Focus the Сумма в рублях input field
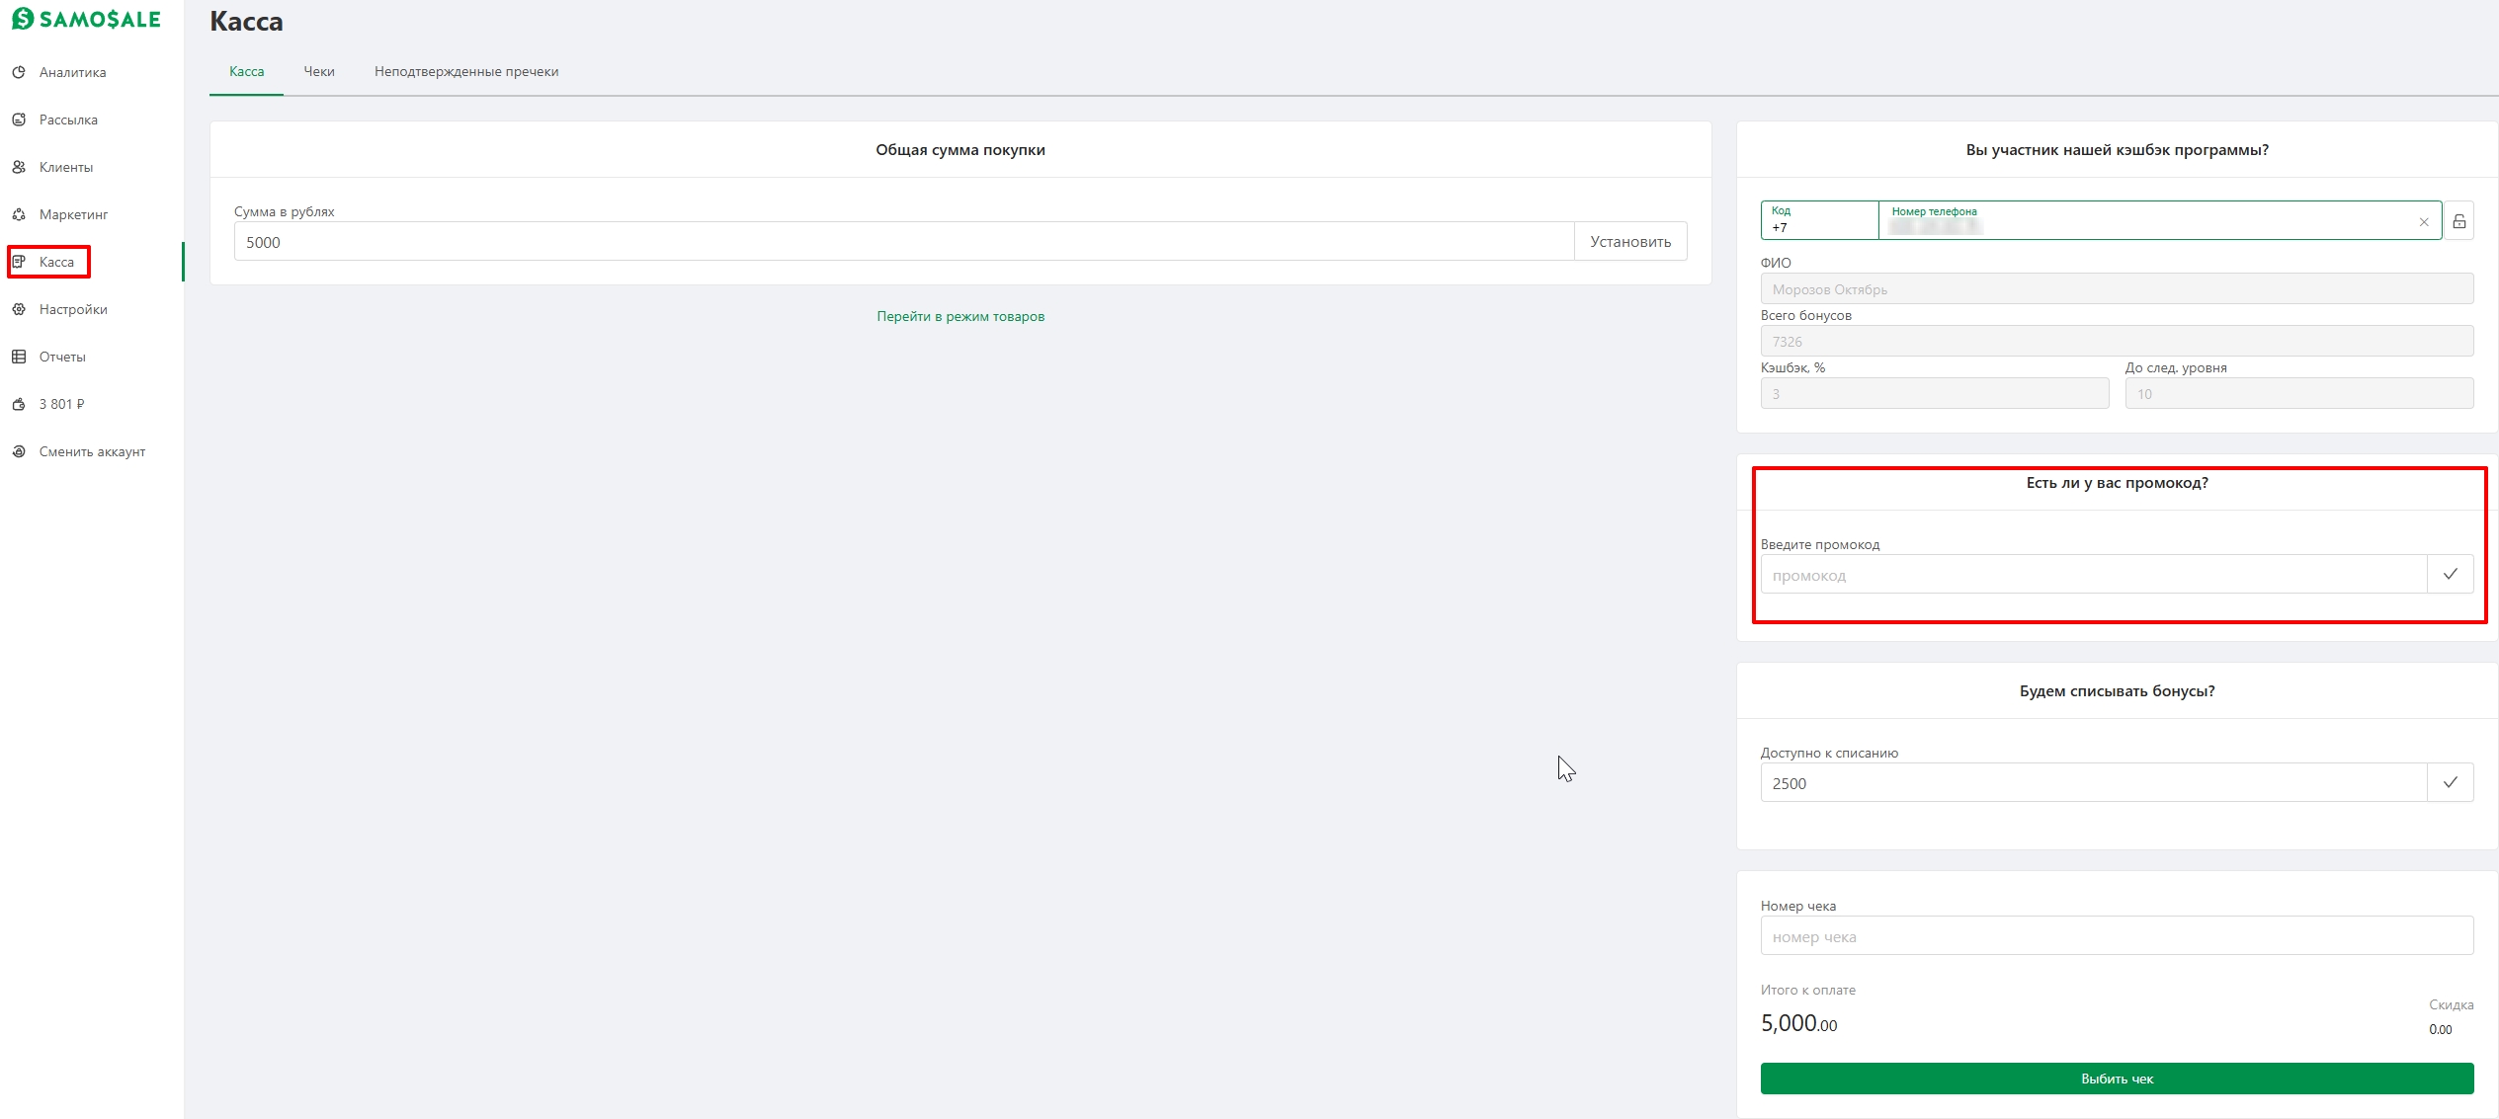 (904, 241)
